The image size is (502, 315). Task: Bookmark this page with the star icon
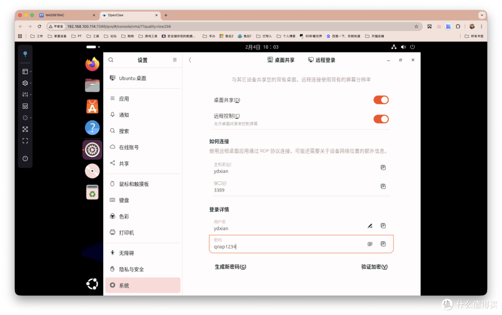pyautogui.click(x=416, y=26)
